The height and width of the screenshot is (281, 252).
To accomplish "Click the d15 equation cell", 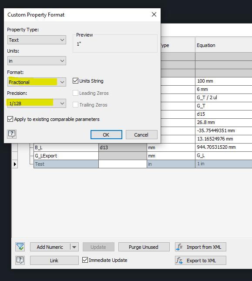I will pos(224,114).
